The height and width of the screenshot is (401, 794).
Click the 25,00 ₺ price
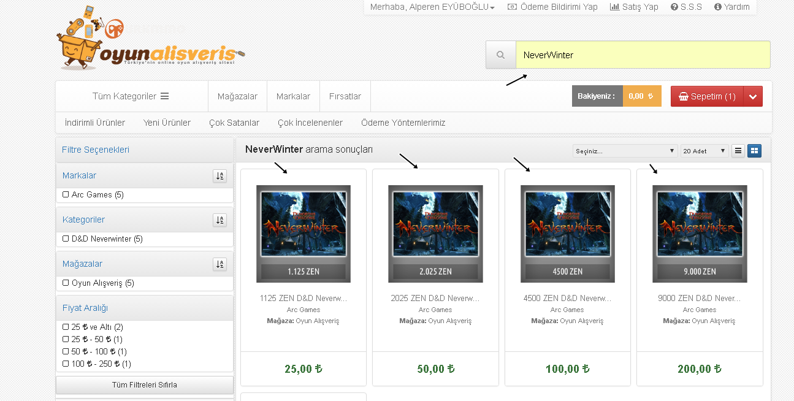(x=303, y=369)
